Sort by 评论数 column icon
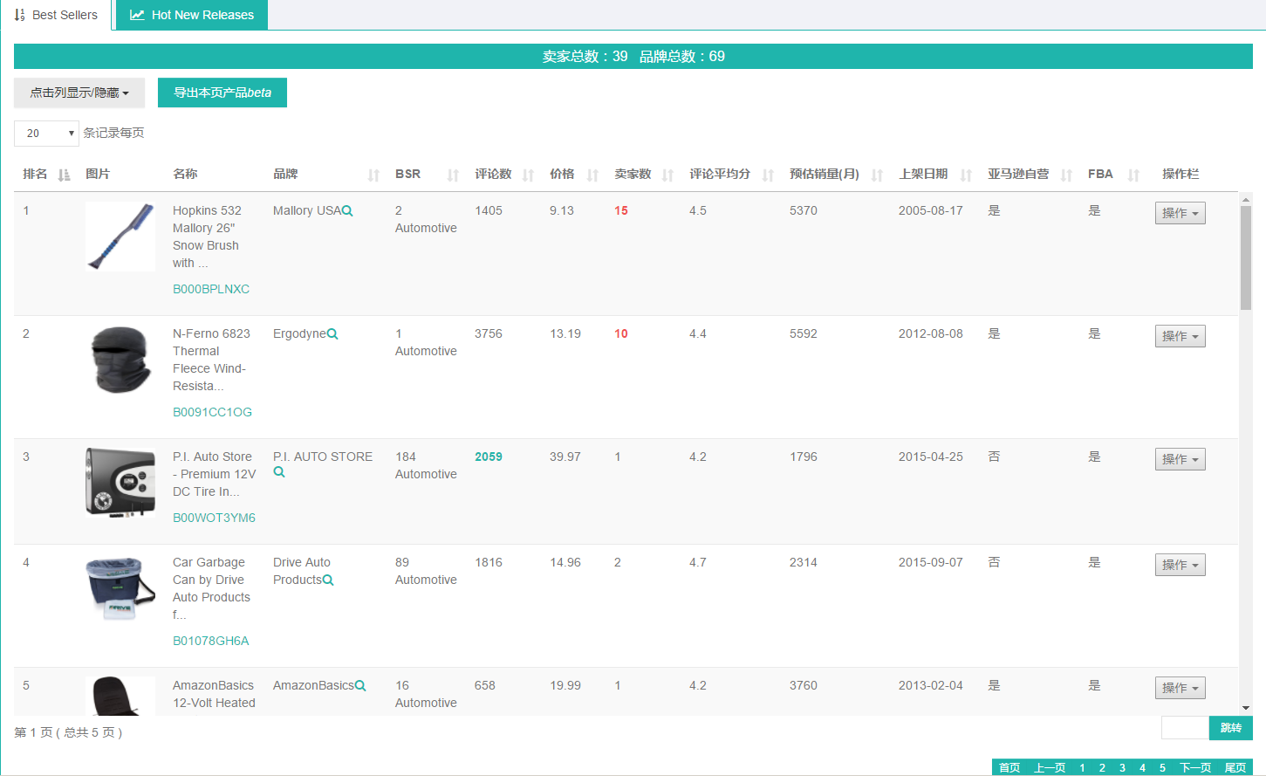 (528, 175)
